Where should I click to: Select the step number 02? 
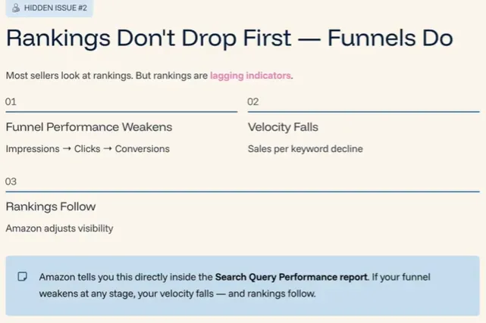[253, 101]
